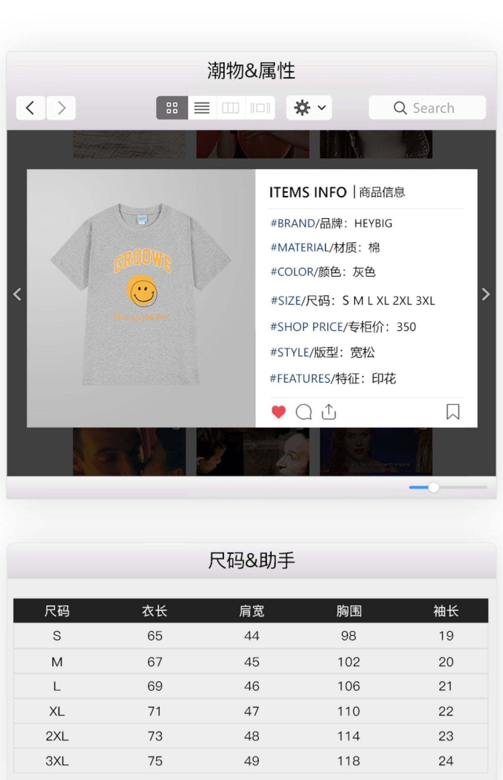Go to next product with right chevron
The image size is (503, 780).
pos(486,294)
